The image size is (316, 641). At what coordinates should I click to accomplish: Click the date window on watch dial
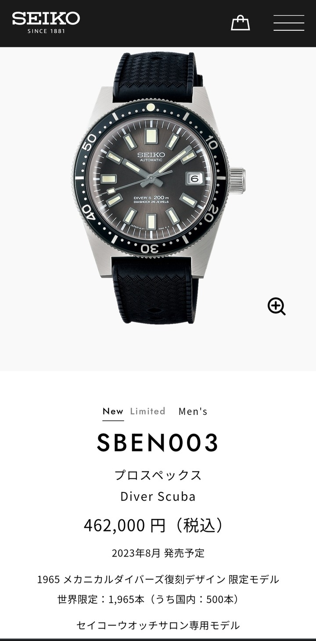195,178
